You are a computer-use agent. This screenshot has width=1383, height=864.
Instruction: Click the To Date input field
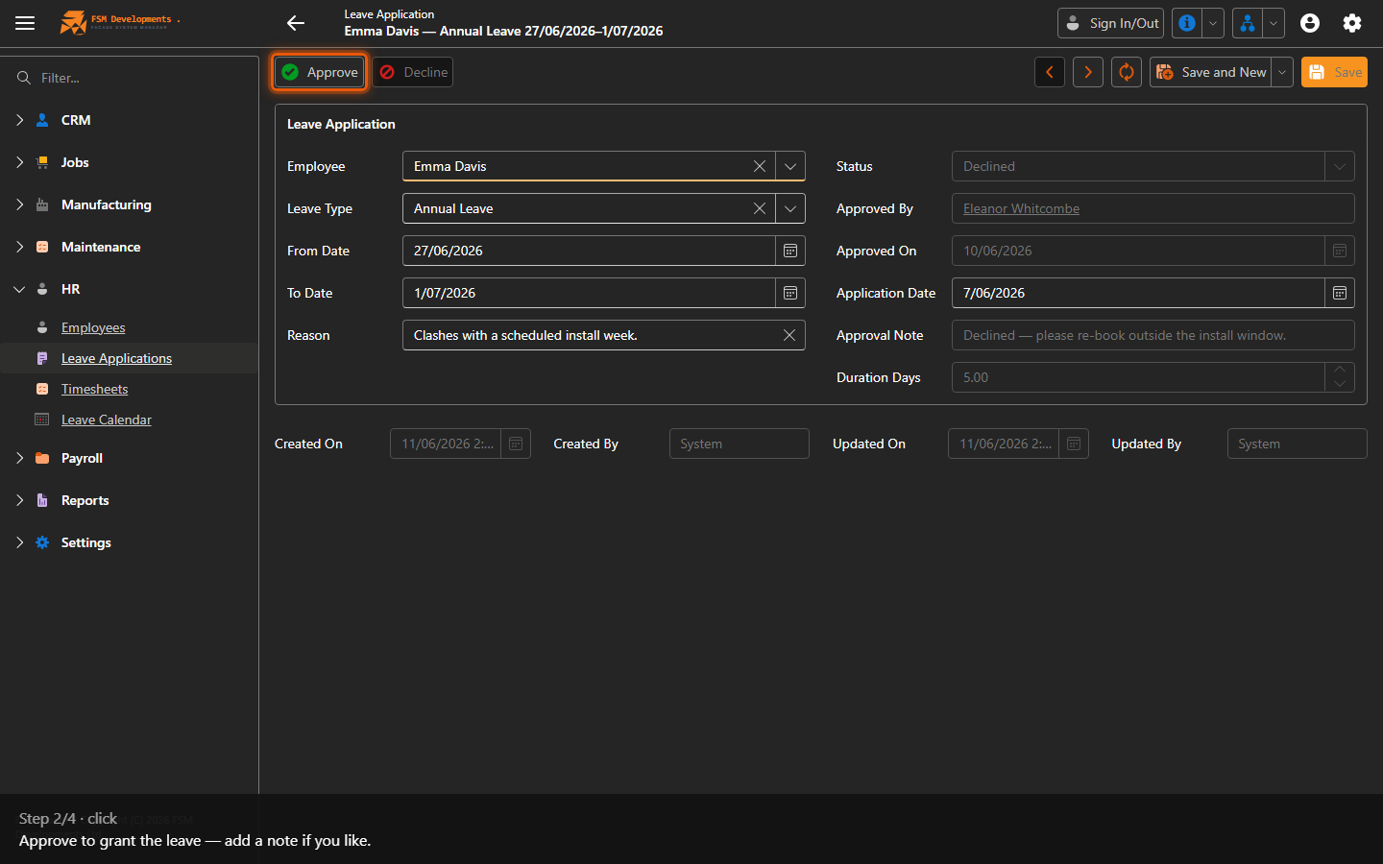coord(589,293)
